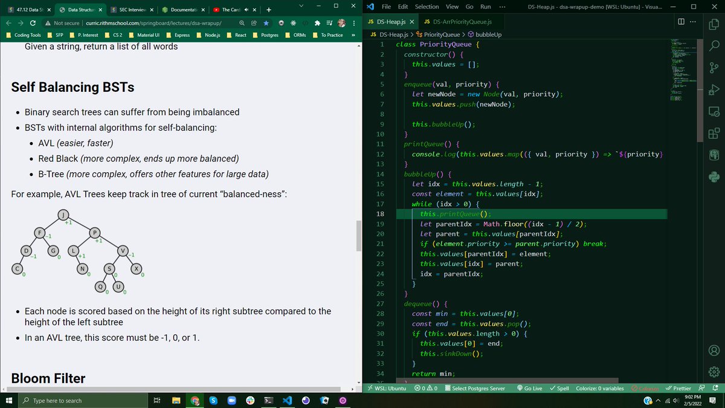Open bubbleUp breadcrumb dropdown

[x=485, y=34]
